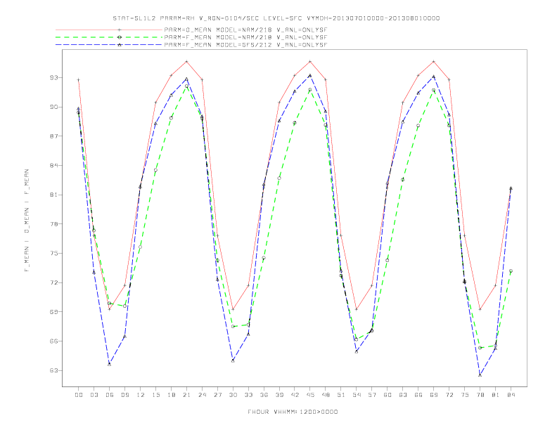The width and height of the screenshot is (557, 430).
Task: Click forecast hour 09 on x-axis
Action: (124, 395)
